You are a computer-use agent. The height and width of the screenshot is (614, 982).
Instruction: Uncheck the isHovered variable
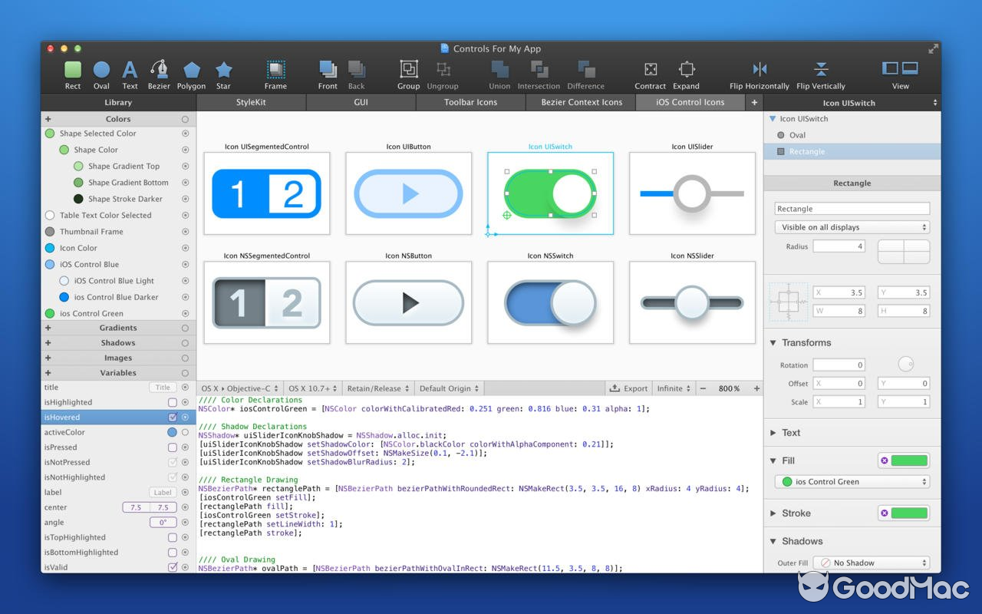click(173, 417)
